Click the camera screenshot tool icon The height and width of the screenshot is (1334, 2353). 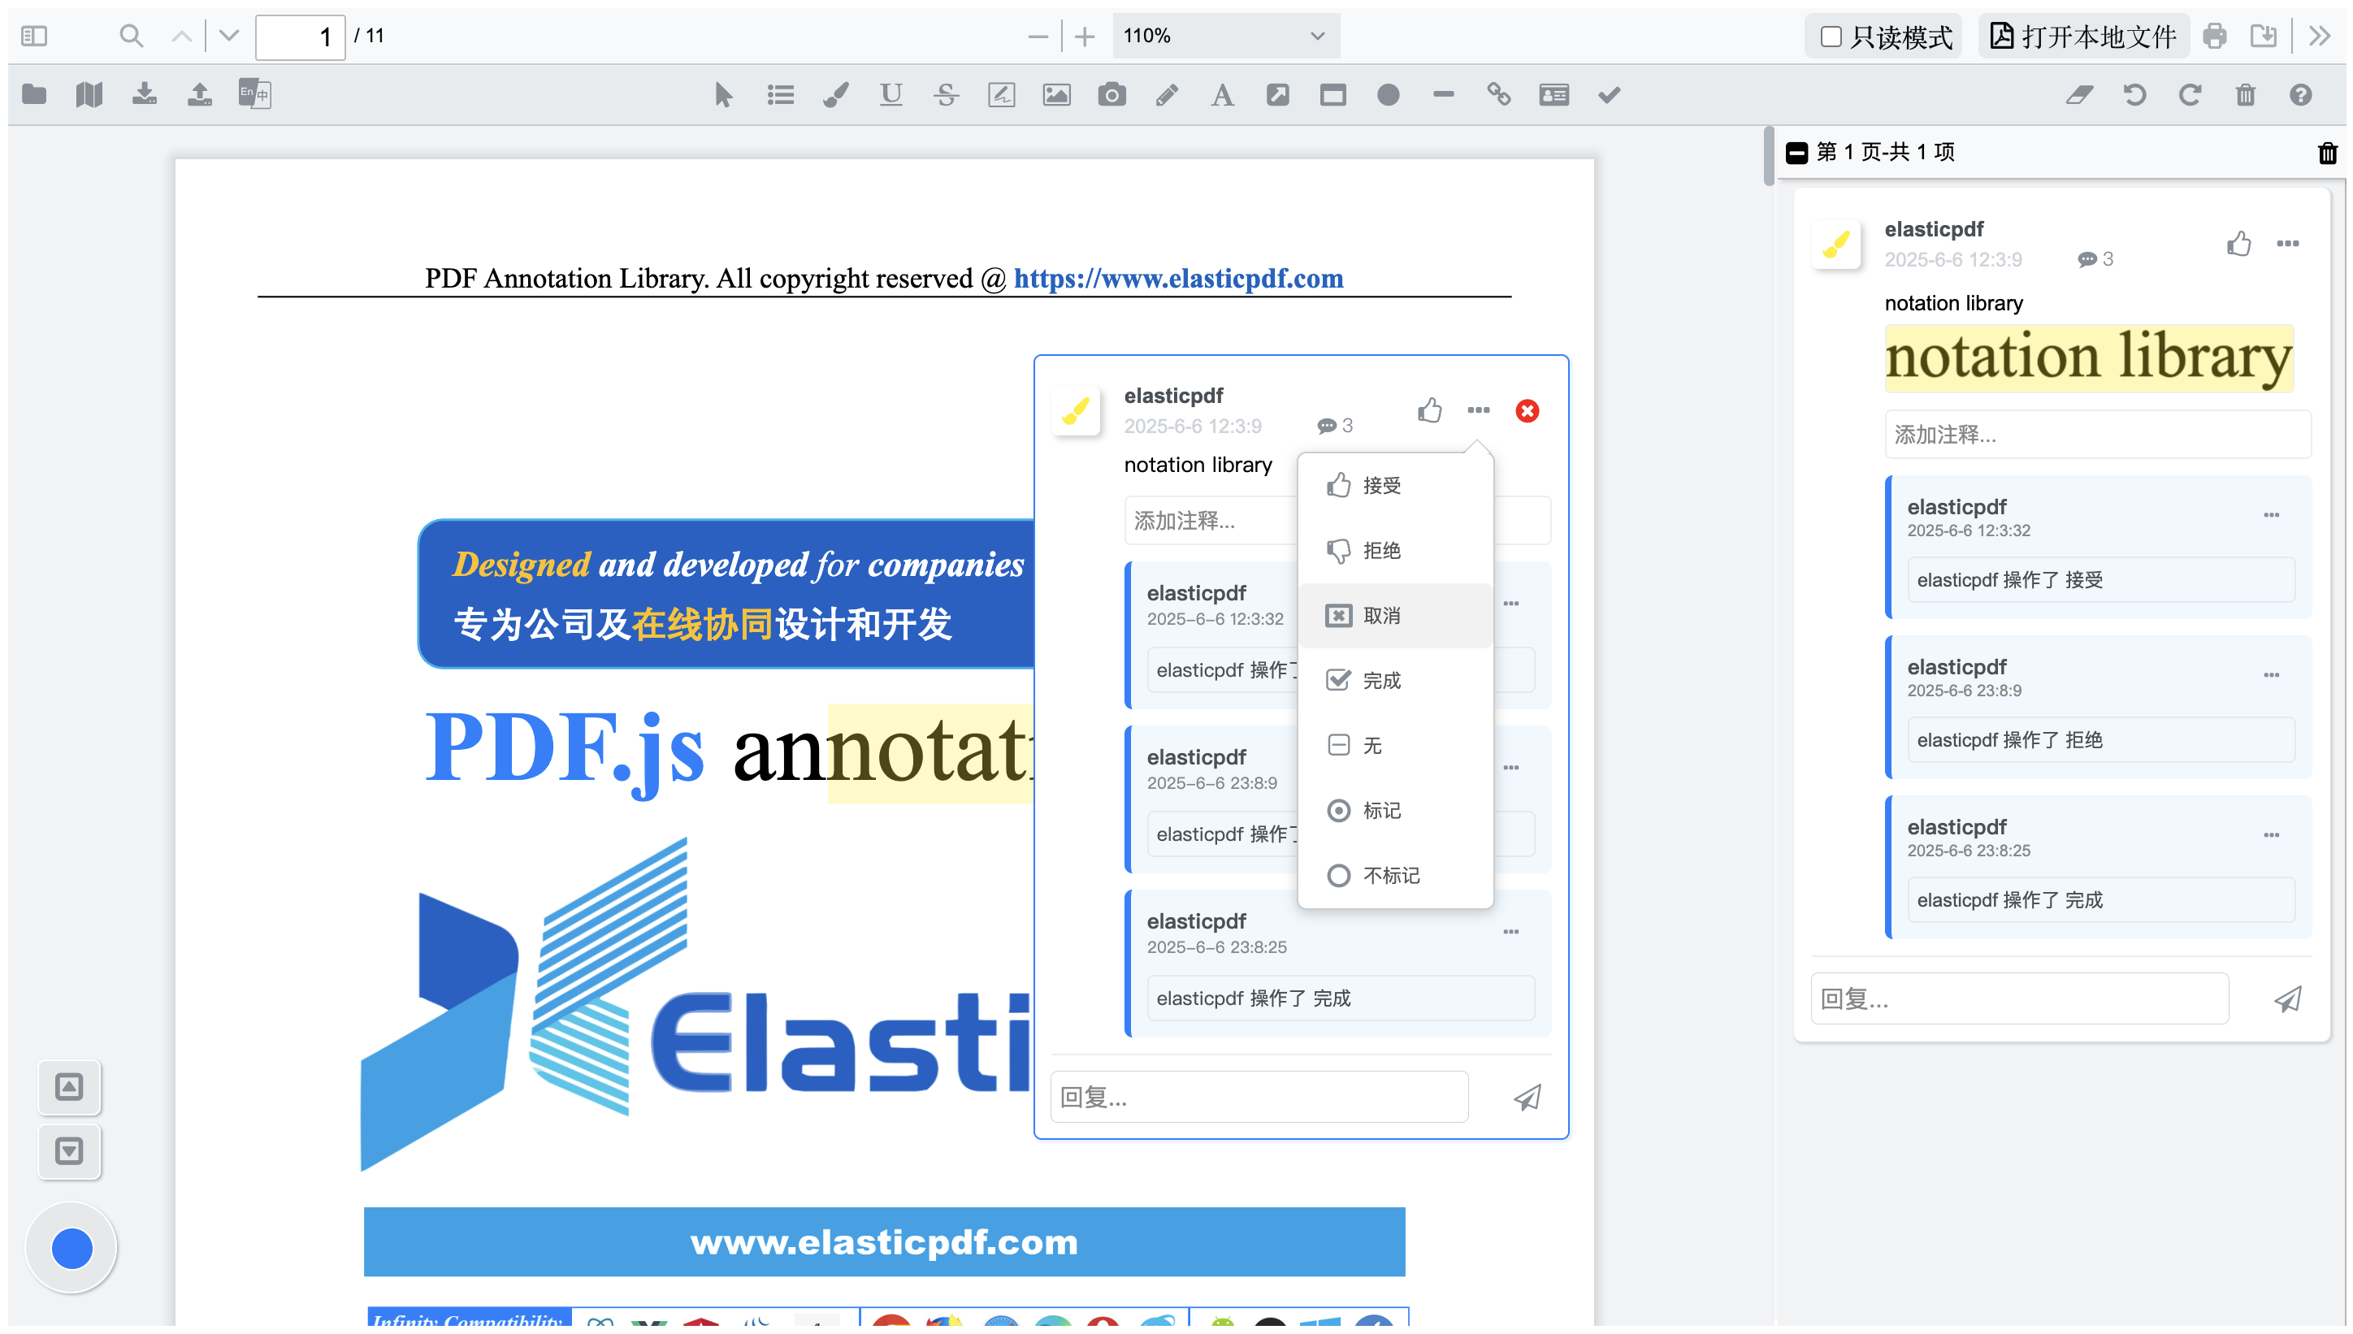(x=1111, y=94)
